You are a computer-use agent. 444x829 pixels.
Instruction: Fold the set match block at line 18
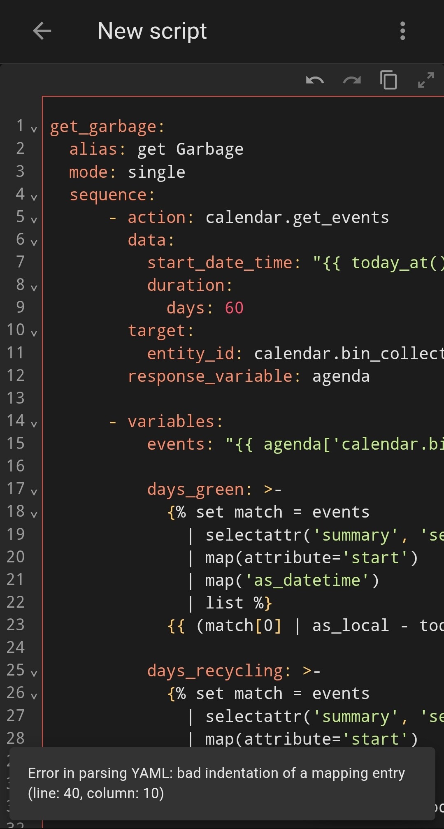click(x=34, y=515)
